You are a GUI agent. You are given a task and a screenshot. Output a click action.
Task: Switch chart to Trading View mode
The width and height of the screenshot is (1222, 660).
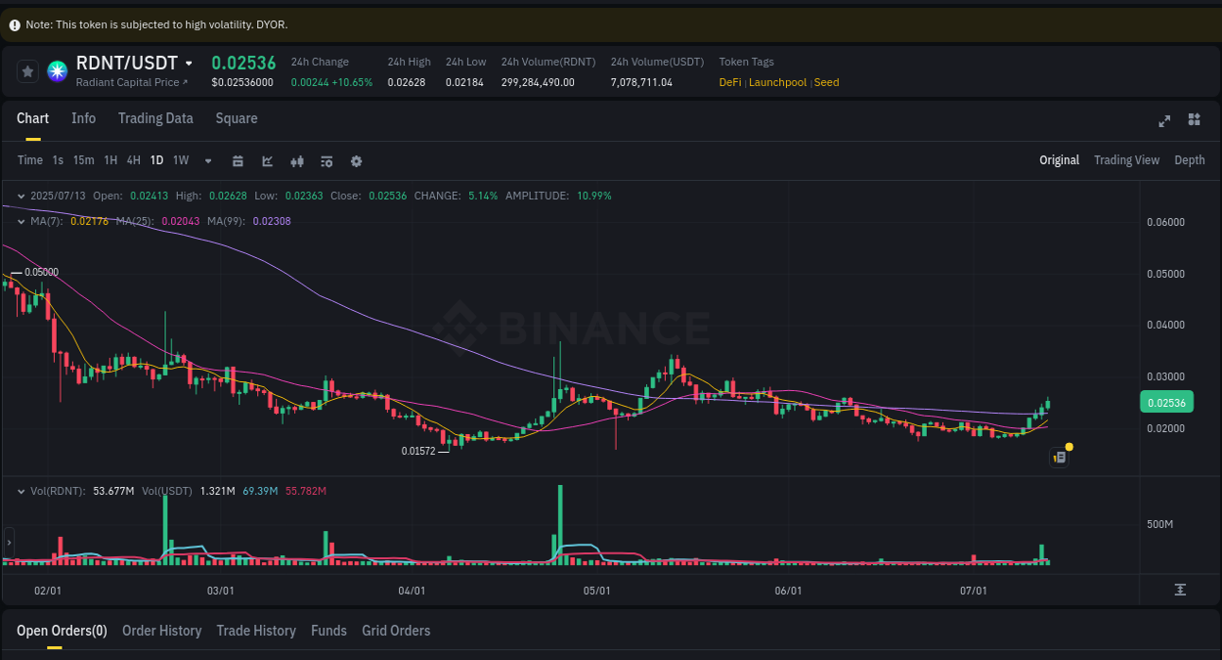tap(1126, 159)
